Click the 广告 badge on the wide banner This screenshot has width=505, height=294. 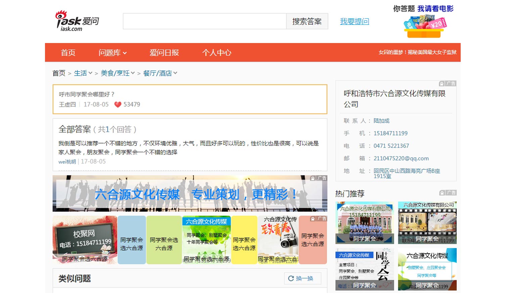coord(318,178)
